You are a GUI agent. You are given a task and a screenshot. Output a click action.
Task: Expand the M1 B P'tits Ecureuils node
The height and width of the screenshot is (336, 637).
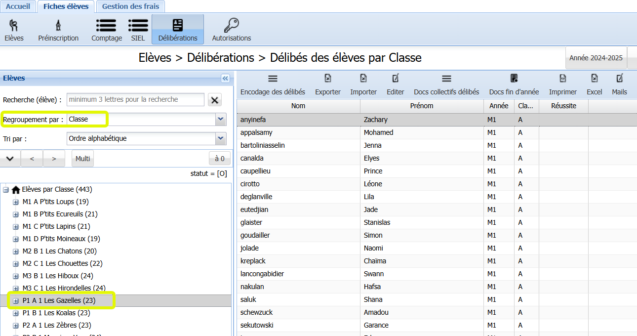16,214
